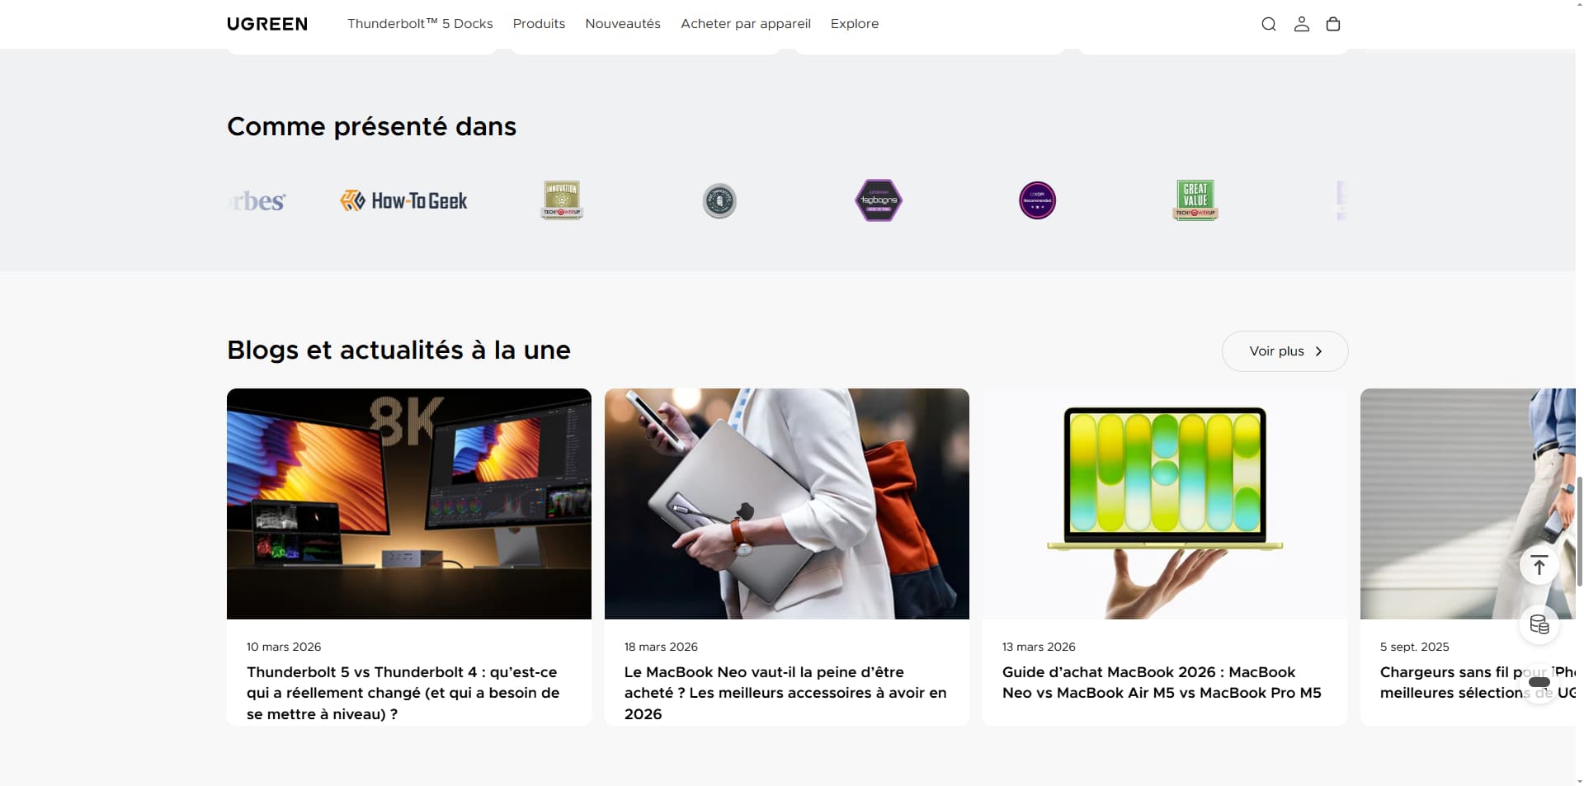Open the Thunderbolt 5 vs Thunderbolt 4 article title

click(403, 693)
